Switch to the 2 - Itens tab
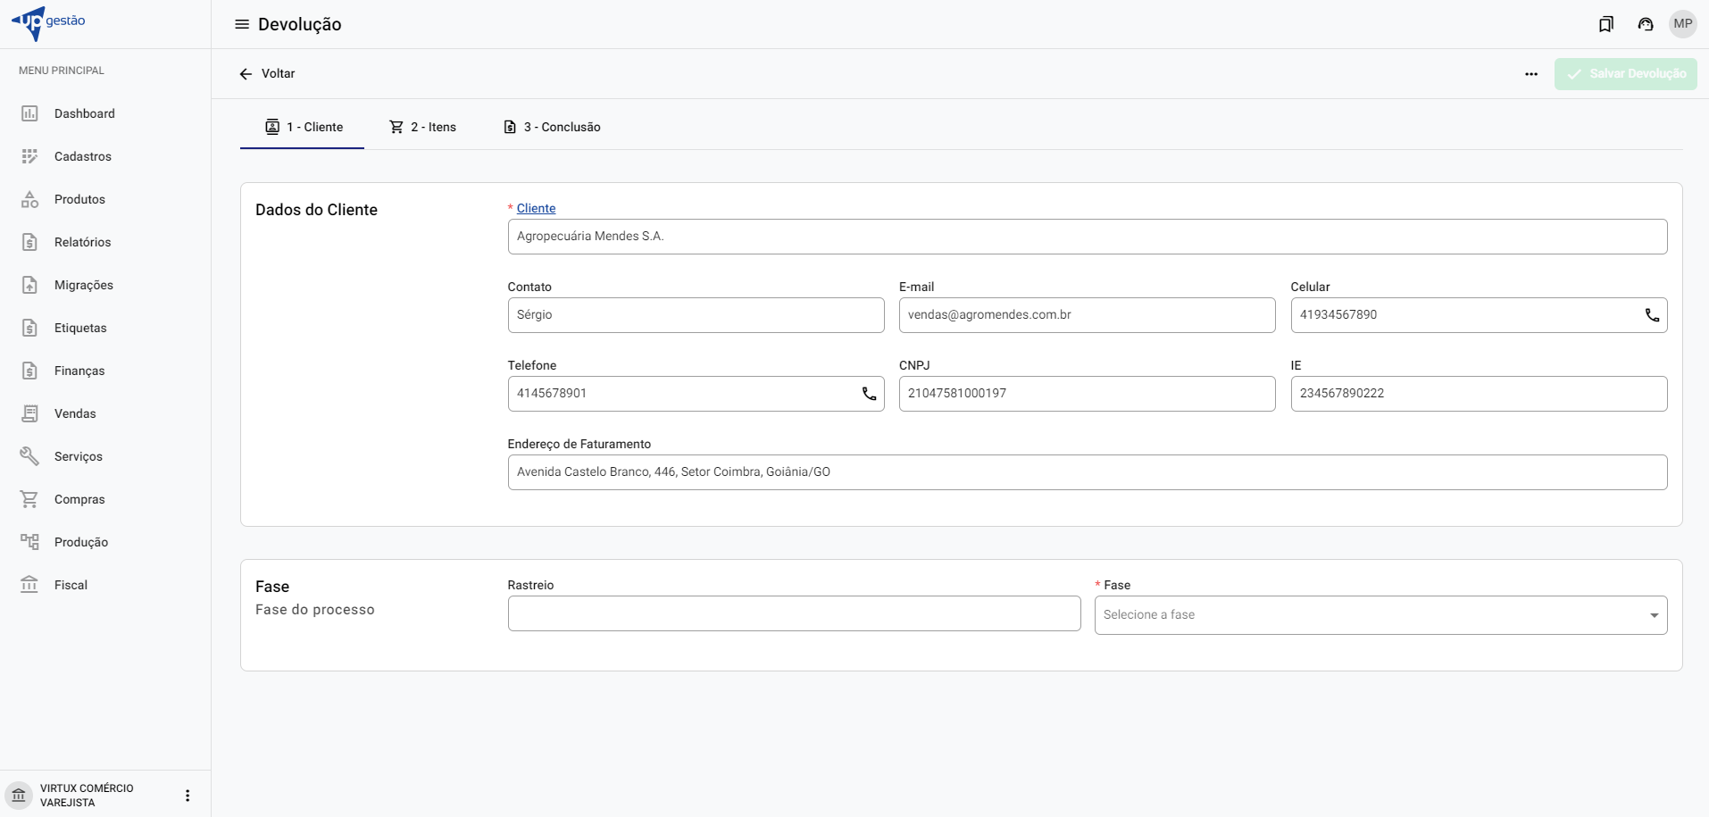Screen dimensions: 1709x817 click(x=423, y=127)
